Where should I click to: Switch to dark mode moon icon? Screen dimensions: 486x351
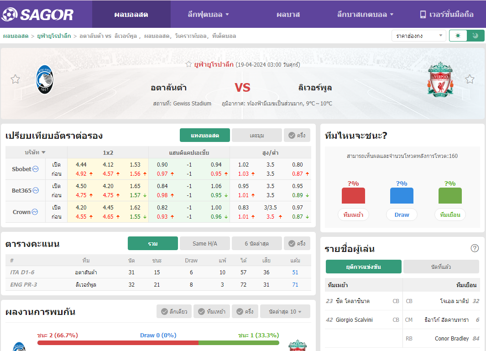[x=476, y=36]
